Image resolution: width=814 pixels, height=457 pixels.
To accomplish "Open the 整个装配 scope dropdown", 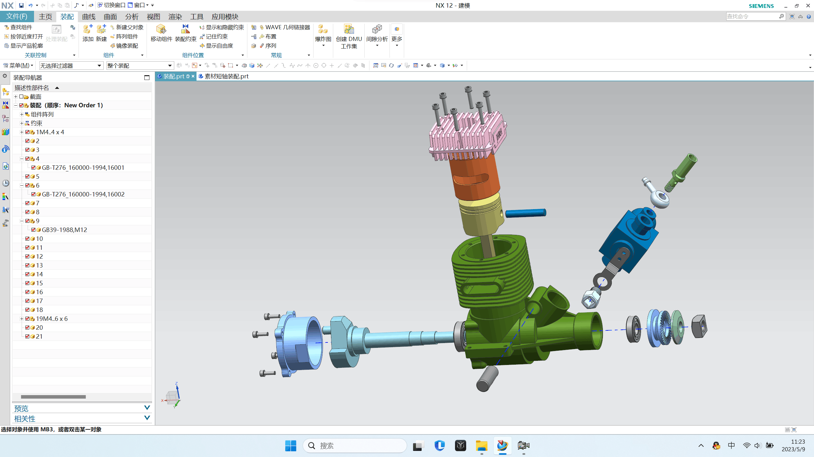I will click(140, 66).
